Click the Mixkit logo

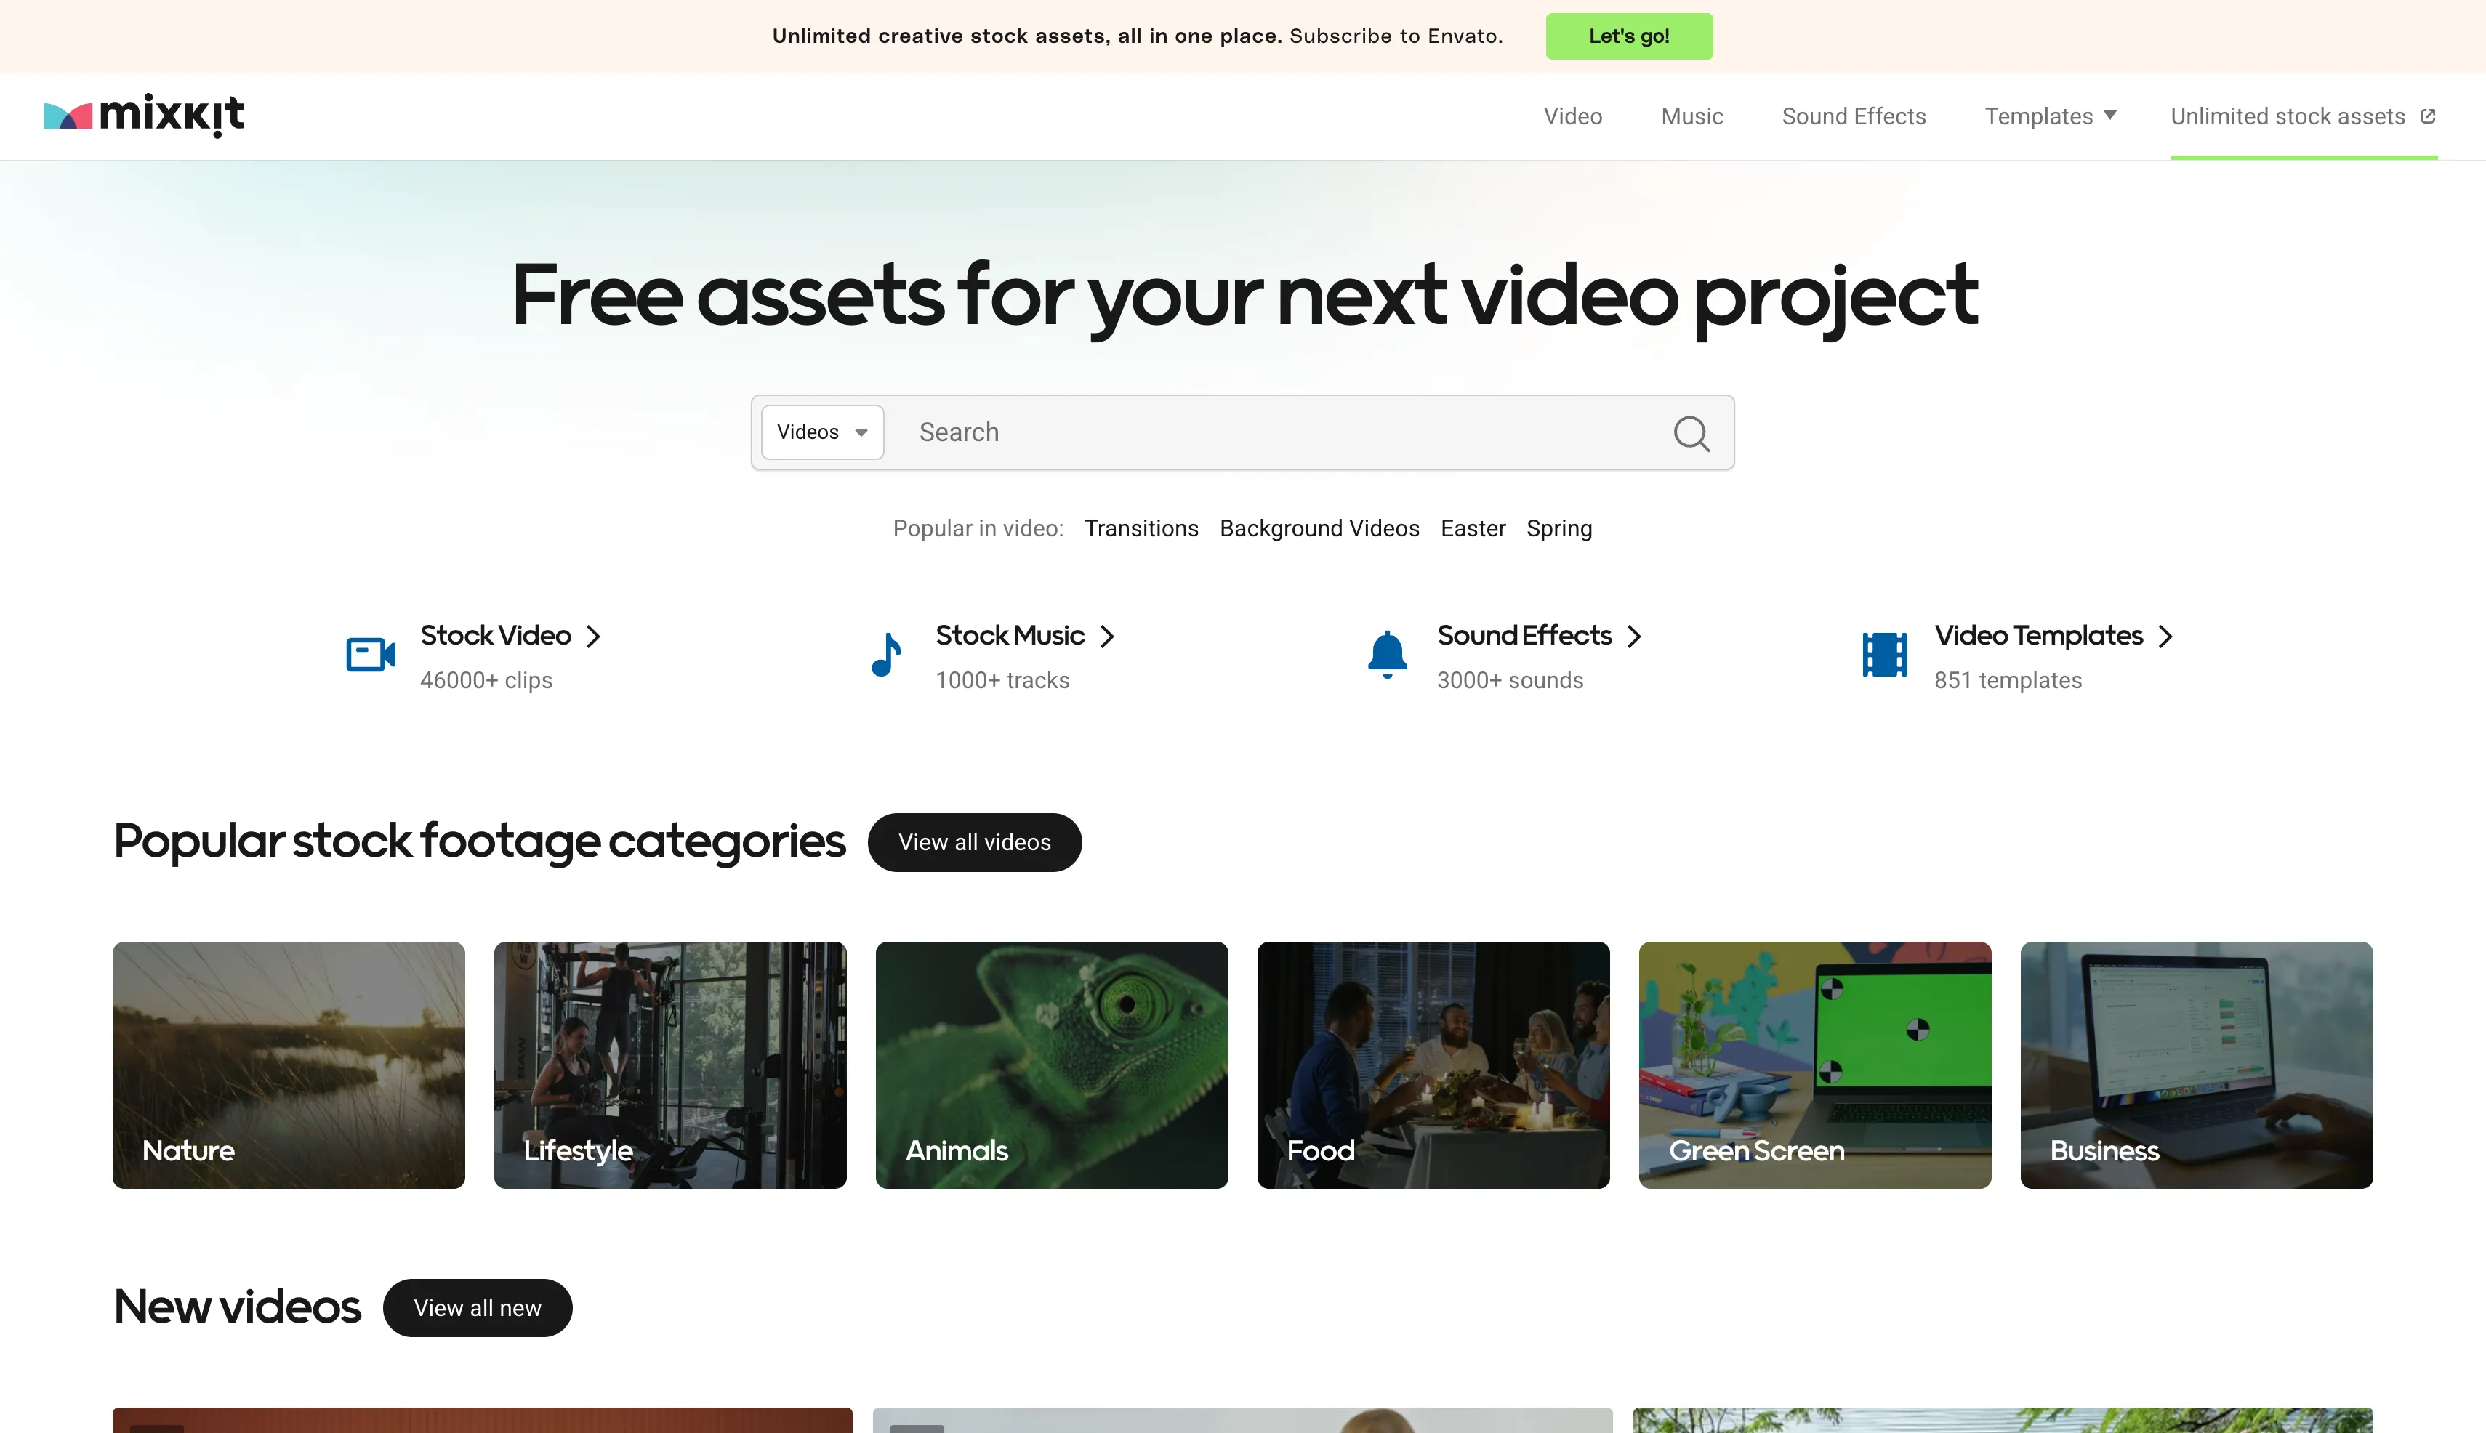coord(144,115)
